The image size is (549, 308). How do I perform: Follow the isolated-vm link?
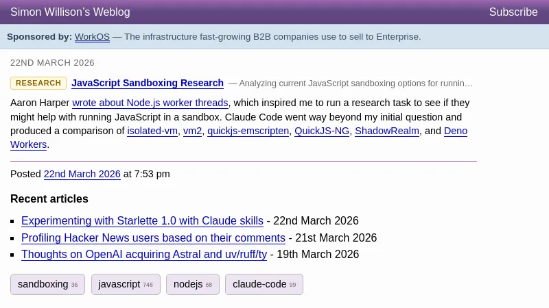(152, 131)
